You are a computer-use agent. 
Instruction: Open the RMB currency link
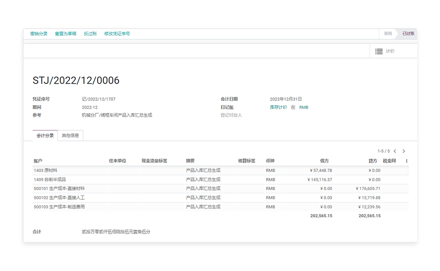click(304, 107)
